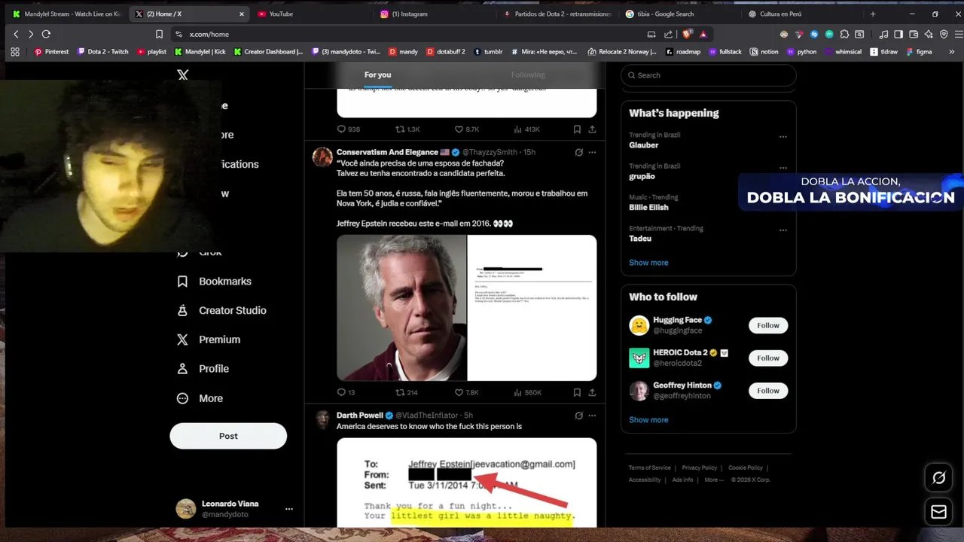
Task: Switch to the For you tab
Action: tap(377, 75)
